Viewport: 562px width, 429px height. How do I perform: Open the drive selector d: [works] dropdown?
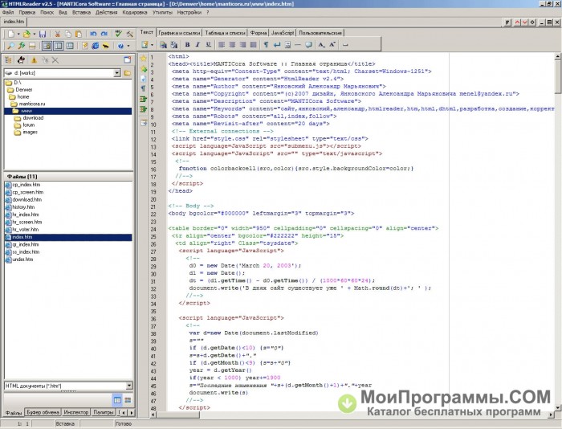click(117, 73)
